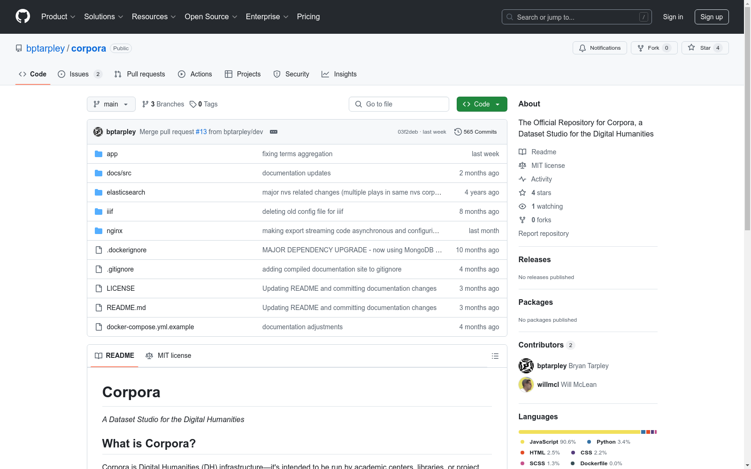This screenshot has width=751, height=469.
Task: Select the README tab
Action: pos(115,356)
